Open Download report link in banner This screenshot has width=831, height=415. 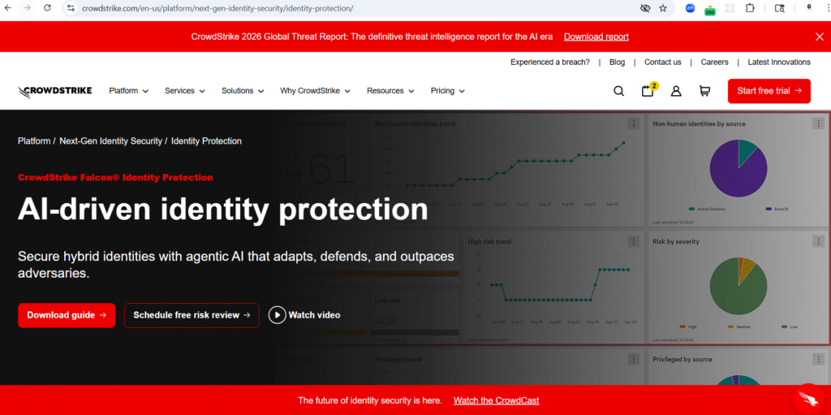click(x=596, y=37)
